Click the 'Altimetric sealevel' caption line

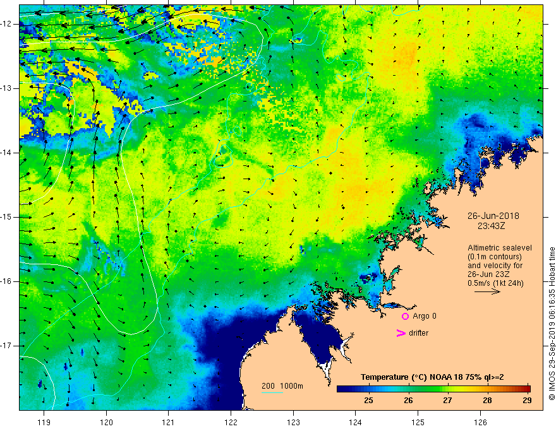[x=500, y=248]
